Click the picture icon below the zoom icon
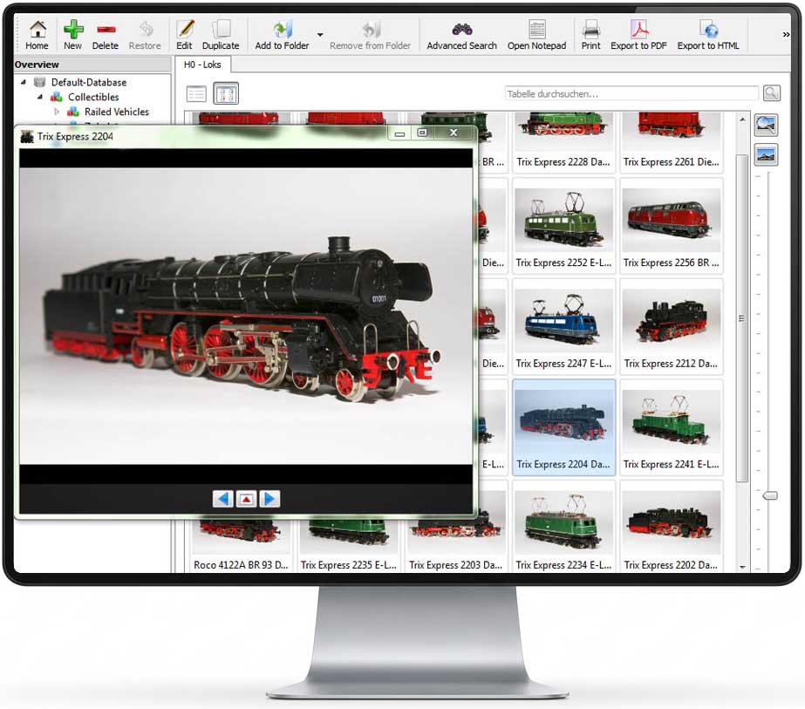 [766, 155]
